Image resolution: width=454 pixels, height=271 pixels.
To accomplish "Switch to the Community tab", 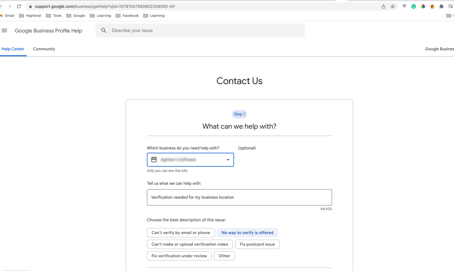I will 44,49.
